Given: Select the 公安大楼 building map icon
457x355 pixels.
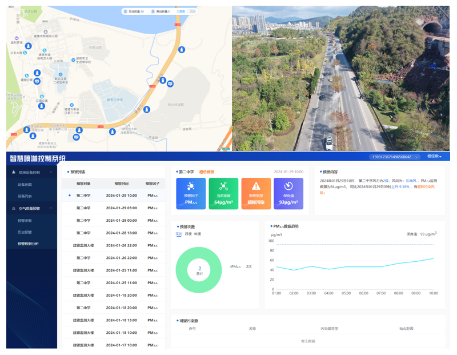Looking at the screenshot, I should [x=25, y=53].
